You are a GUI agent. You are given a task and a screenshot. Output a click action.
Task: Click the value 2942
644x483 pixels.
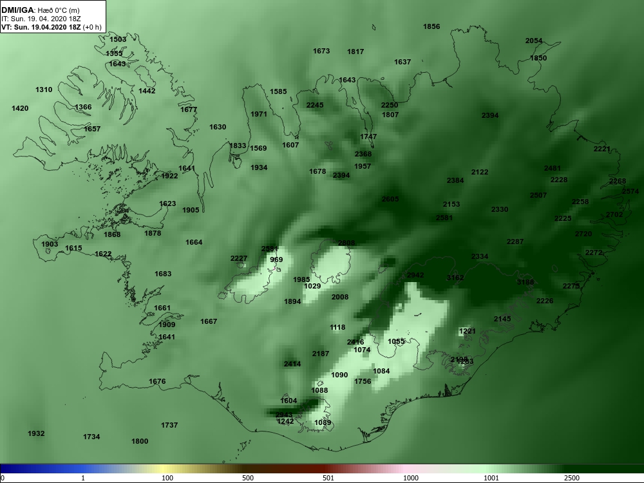tap(415, 276)
